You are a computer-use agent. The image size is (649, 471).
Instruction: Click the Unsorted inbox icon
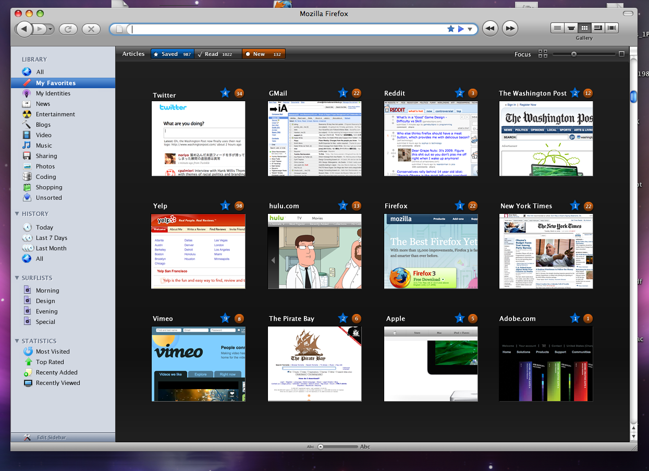point(27,198)
